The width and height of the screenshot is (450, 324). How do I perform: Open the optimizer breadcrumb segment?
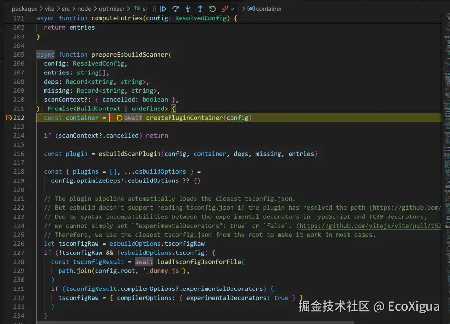pyautogui.click(x=111, y=9)
